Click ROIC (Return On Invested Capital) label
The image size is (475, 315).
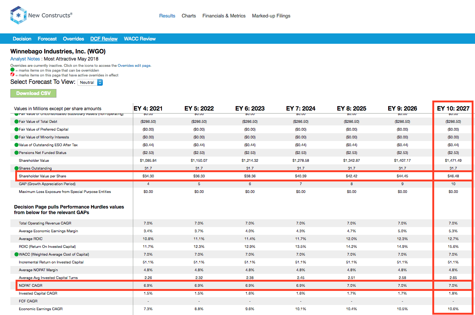pyautogui.click(x=47, y=247)
